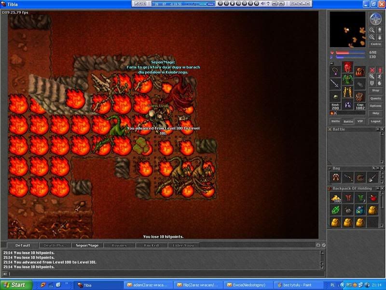Toggle chase opponent mode

click(x=379, y=77)
